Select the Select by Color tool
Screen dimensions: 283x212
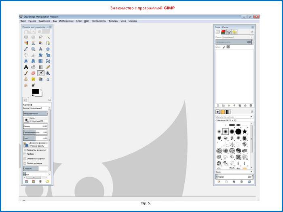pos(26,43)
